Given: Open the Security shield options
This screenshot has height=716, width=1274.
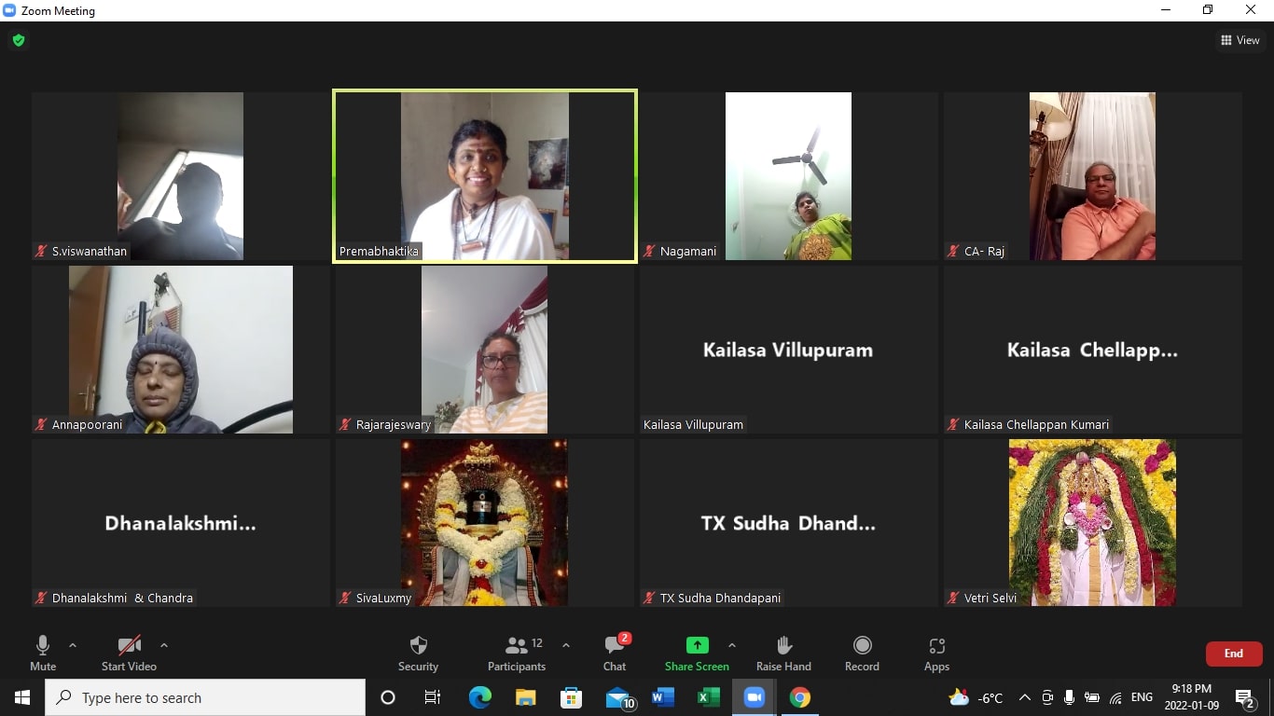Looking at the screenshot, I should point(418,653).
